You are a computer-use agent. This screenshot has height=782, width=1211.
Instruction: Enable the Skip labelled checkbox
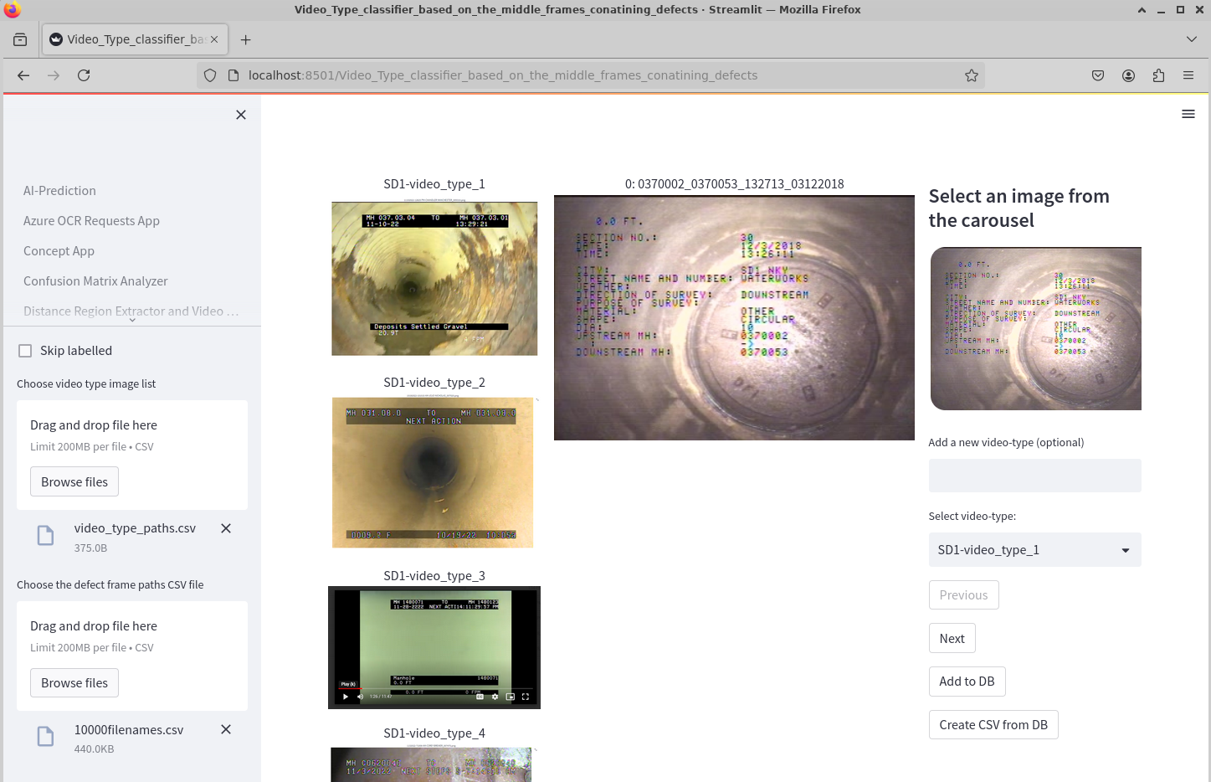coord(25,351)
